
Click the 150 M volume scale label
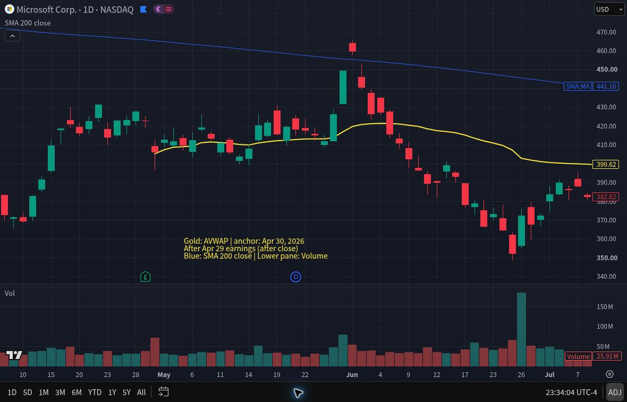[x=605, y=307]
